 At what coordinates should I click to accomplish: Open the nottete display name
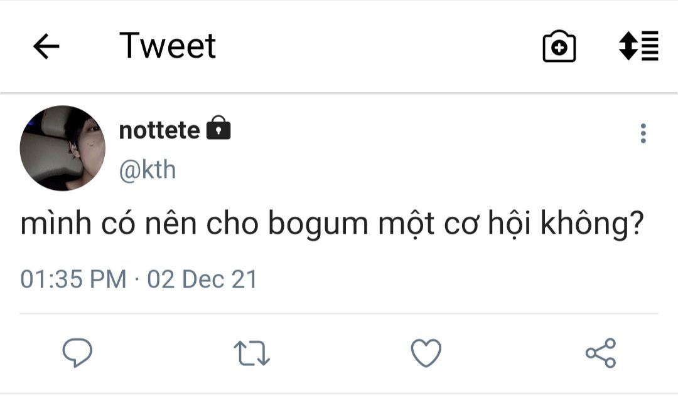coord(159,130)
